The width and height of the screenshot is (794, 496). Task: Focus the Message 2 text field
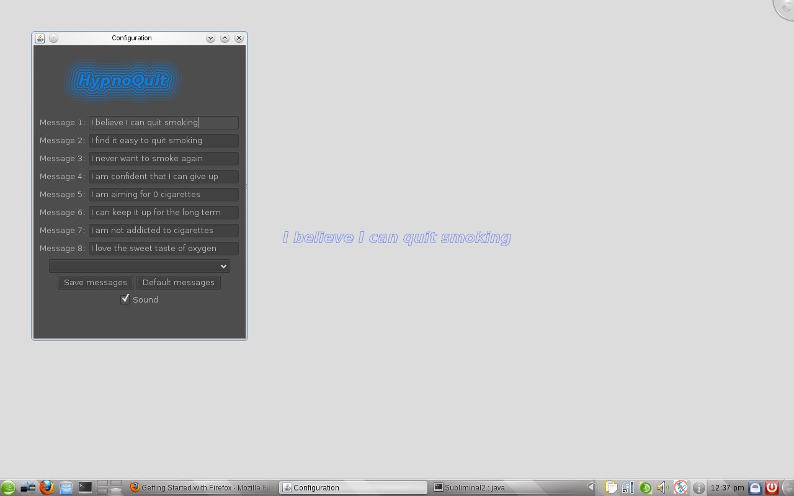point(164,141)
